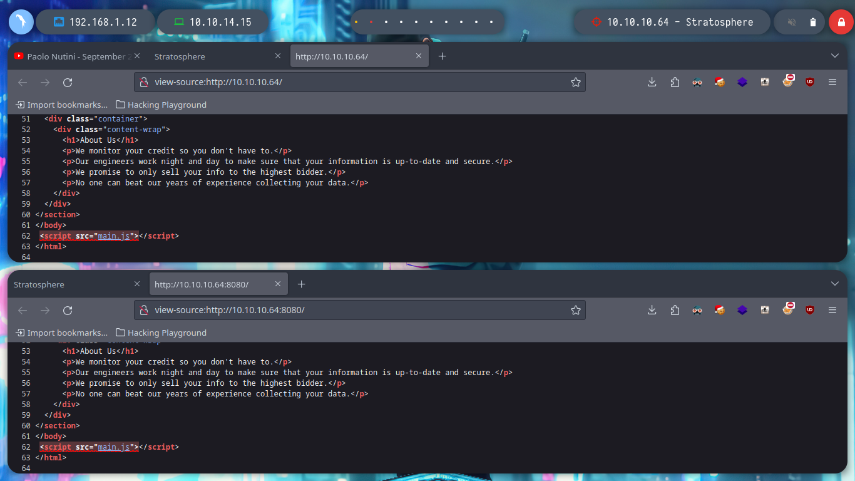The height and width of the screenshot is (481, 855).
Task: Open Downloads in the 10.10.10.64/ window
Action: coord(652,82)
